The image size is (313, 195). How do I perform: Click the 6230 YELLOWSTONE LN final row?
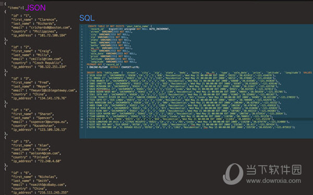point(191,127)
